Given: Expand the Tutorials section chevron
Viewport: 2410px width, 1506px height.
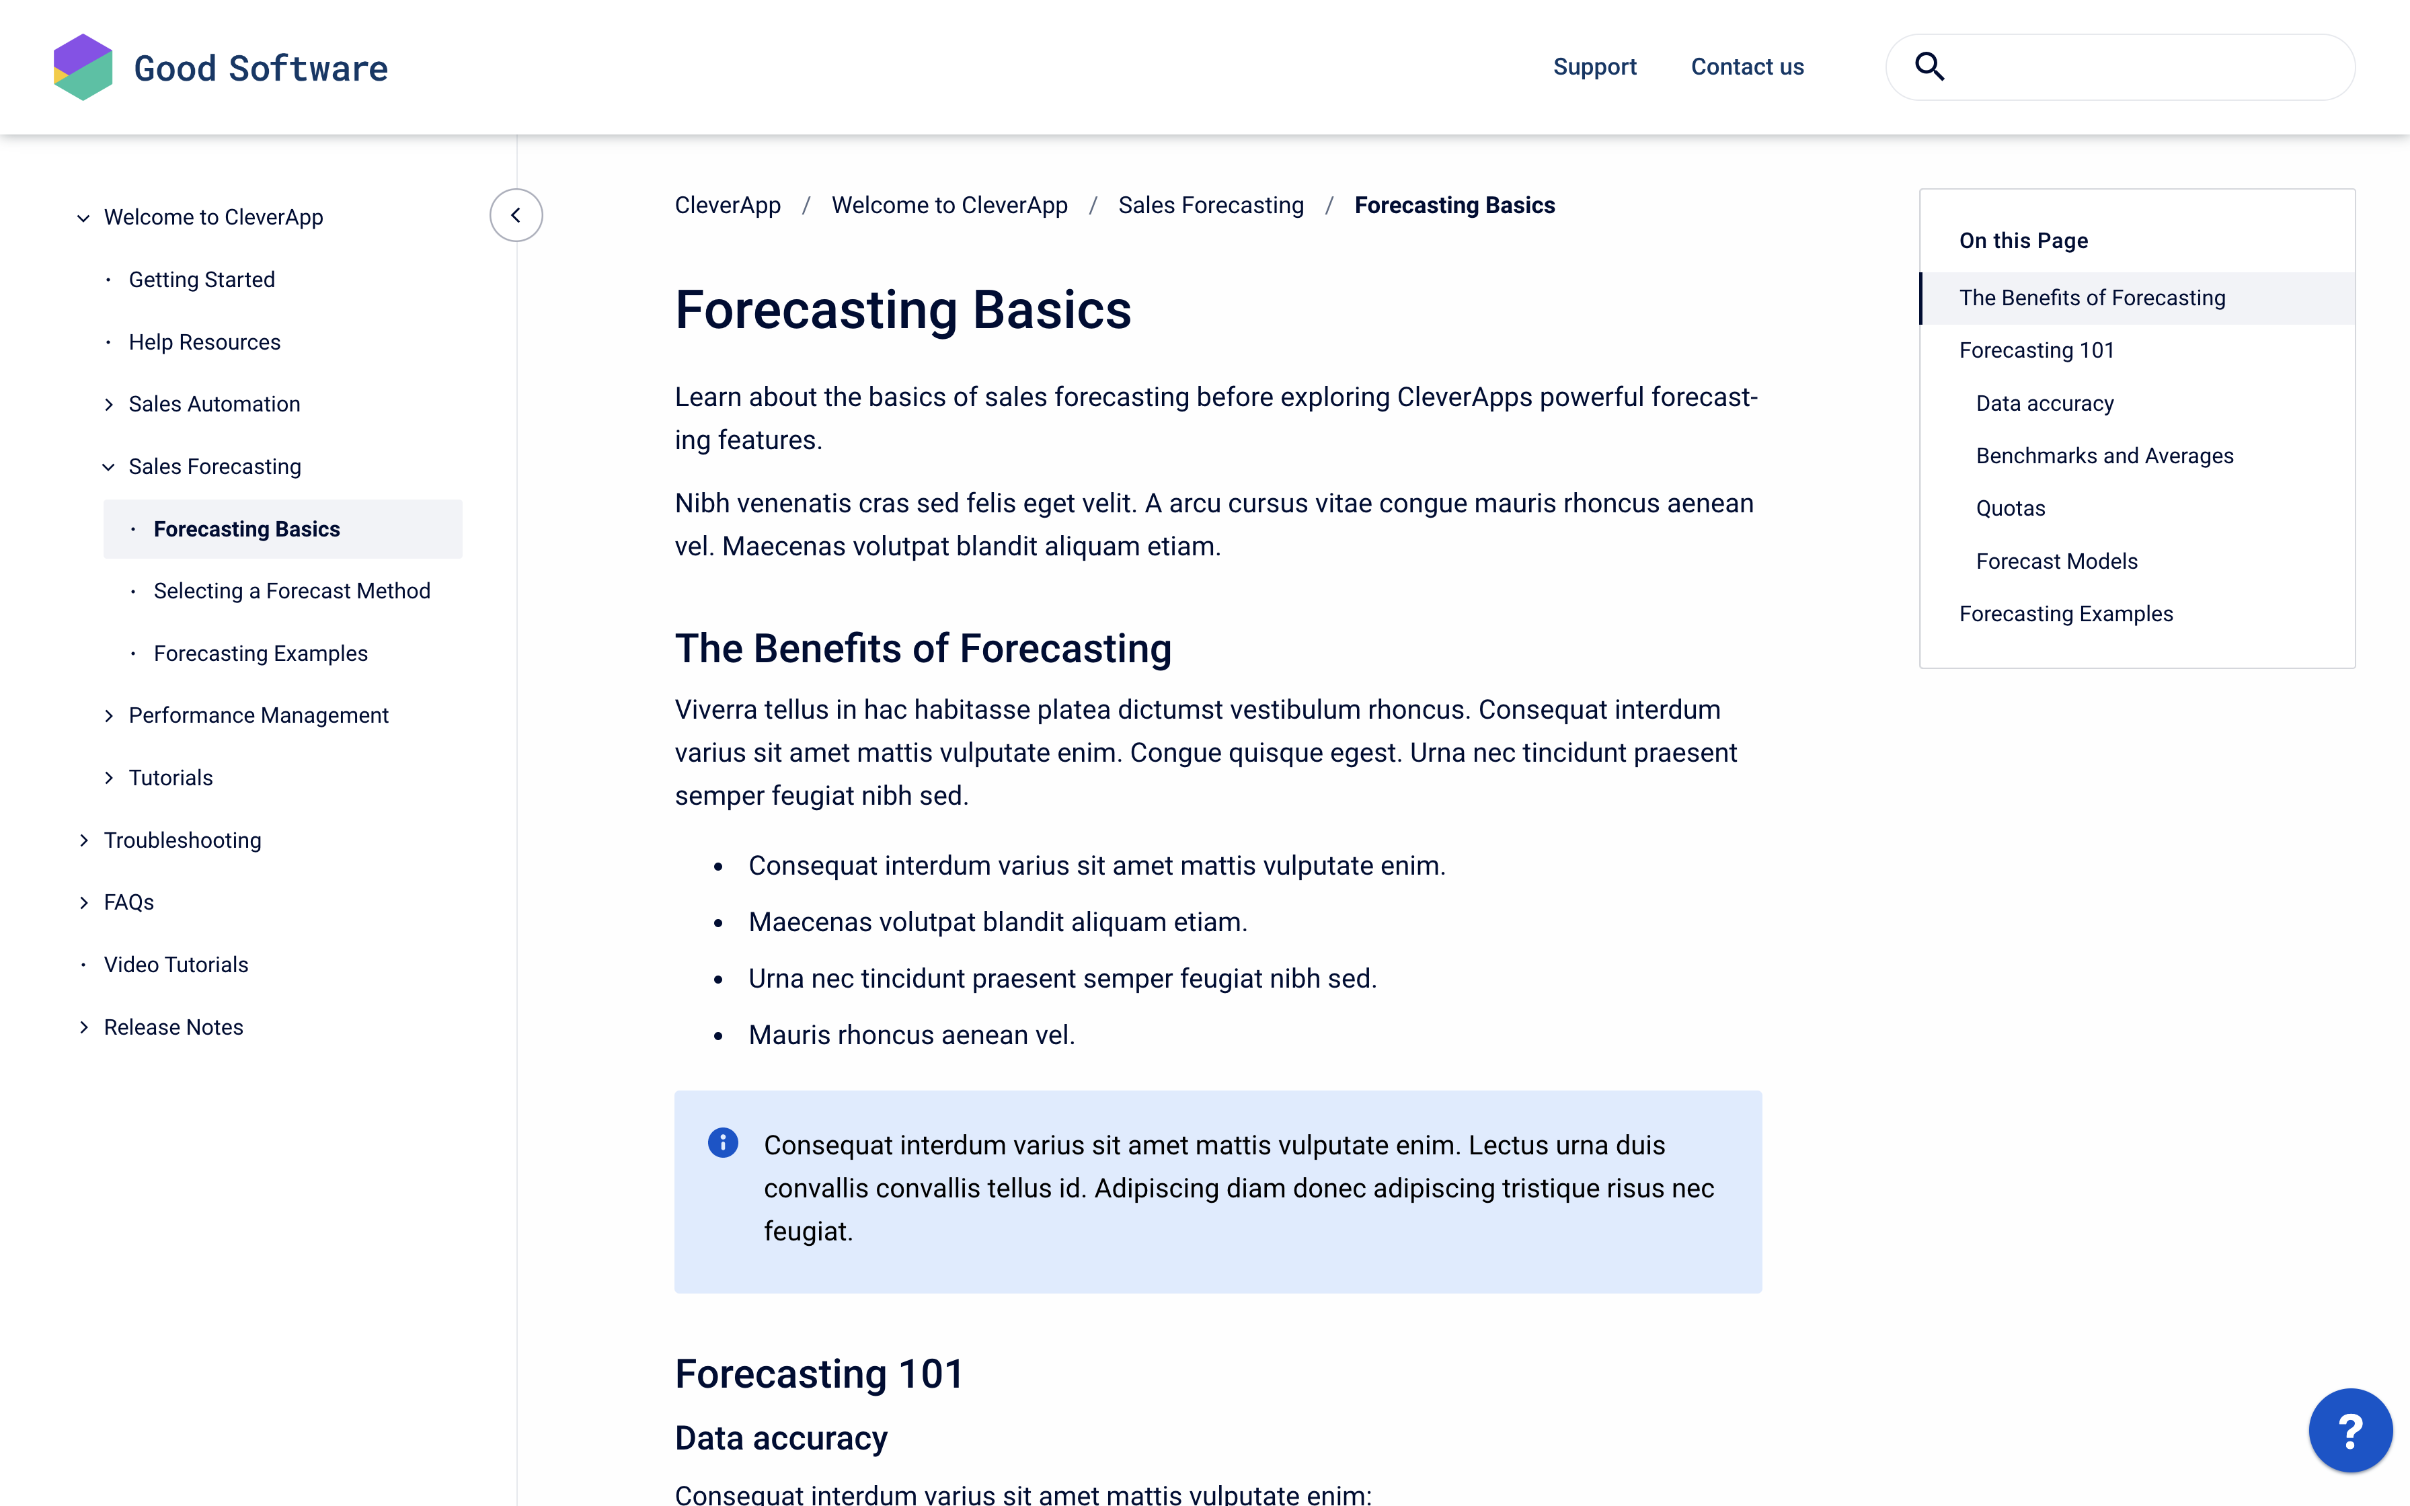Looking at the screenshot, I should pyautogui.click(x=108, y=778).
